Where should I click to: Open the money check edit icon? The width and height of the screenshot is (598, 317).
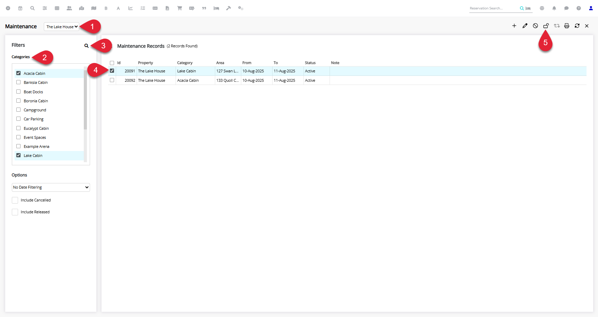[x=192, y=8]
